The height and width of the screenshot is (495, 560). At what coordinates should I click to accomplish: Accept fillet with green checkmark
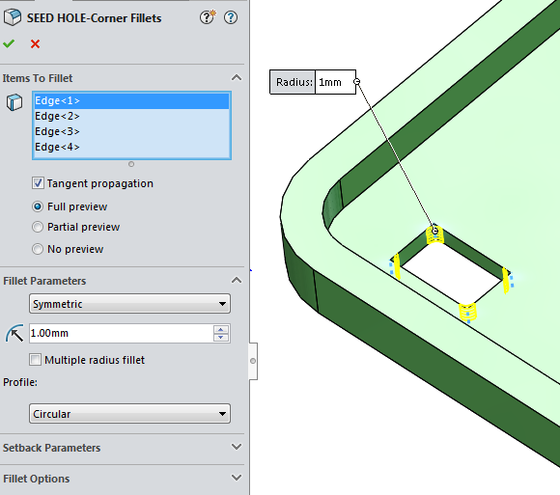9,43
